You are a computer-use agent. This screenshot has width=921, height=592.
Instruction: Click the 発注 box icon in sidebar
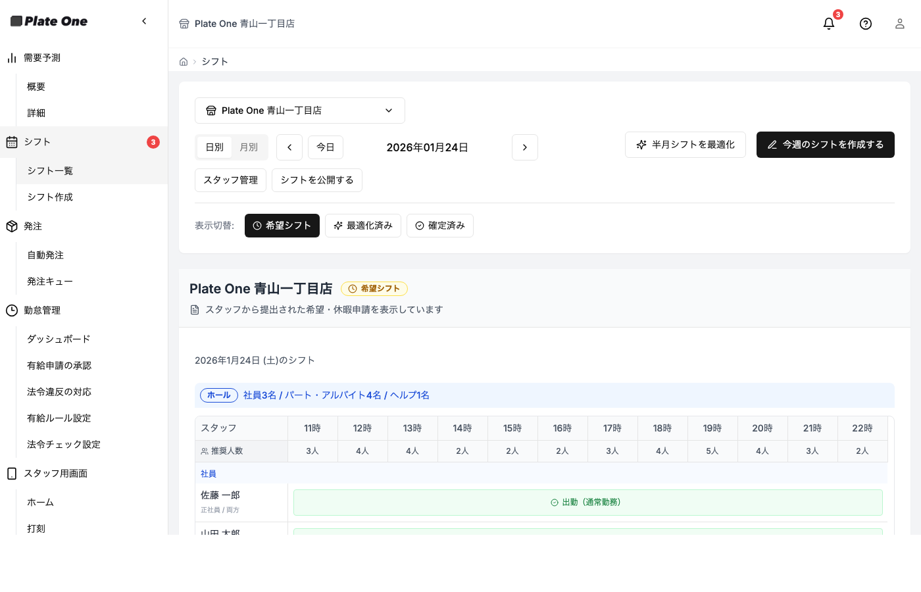[12, 226]
